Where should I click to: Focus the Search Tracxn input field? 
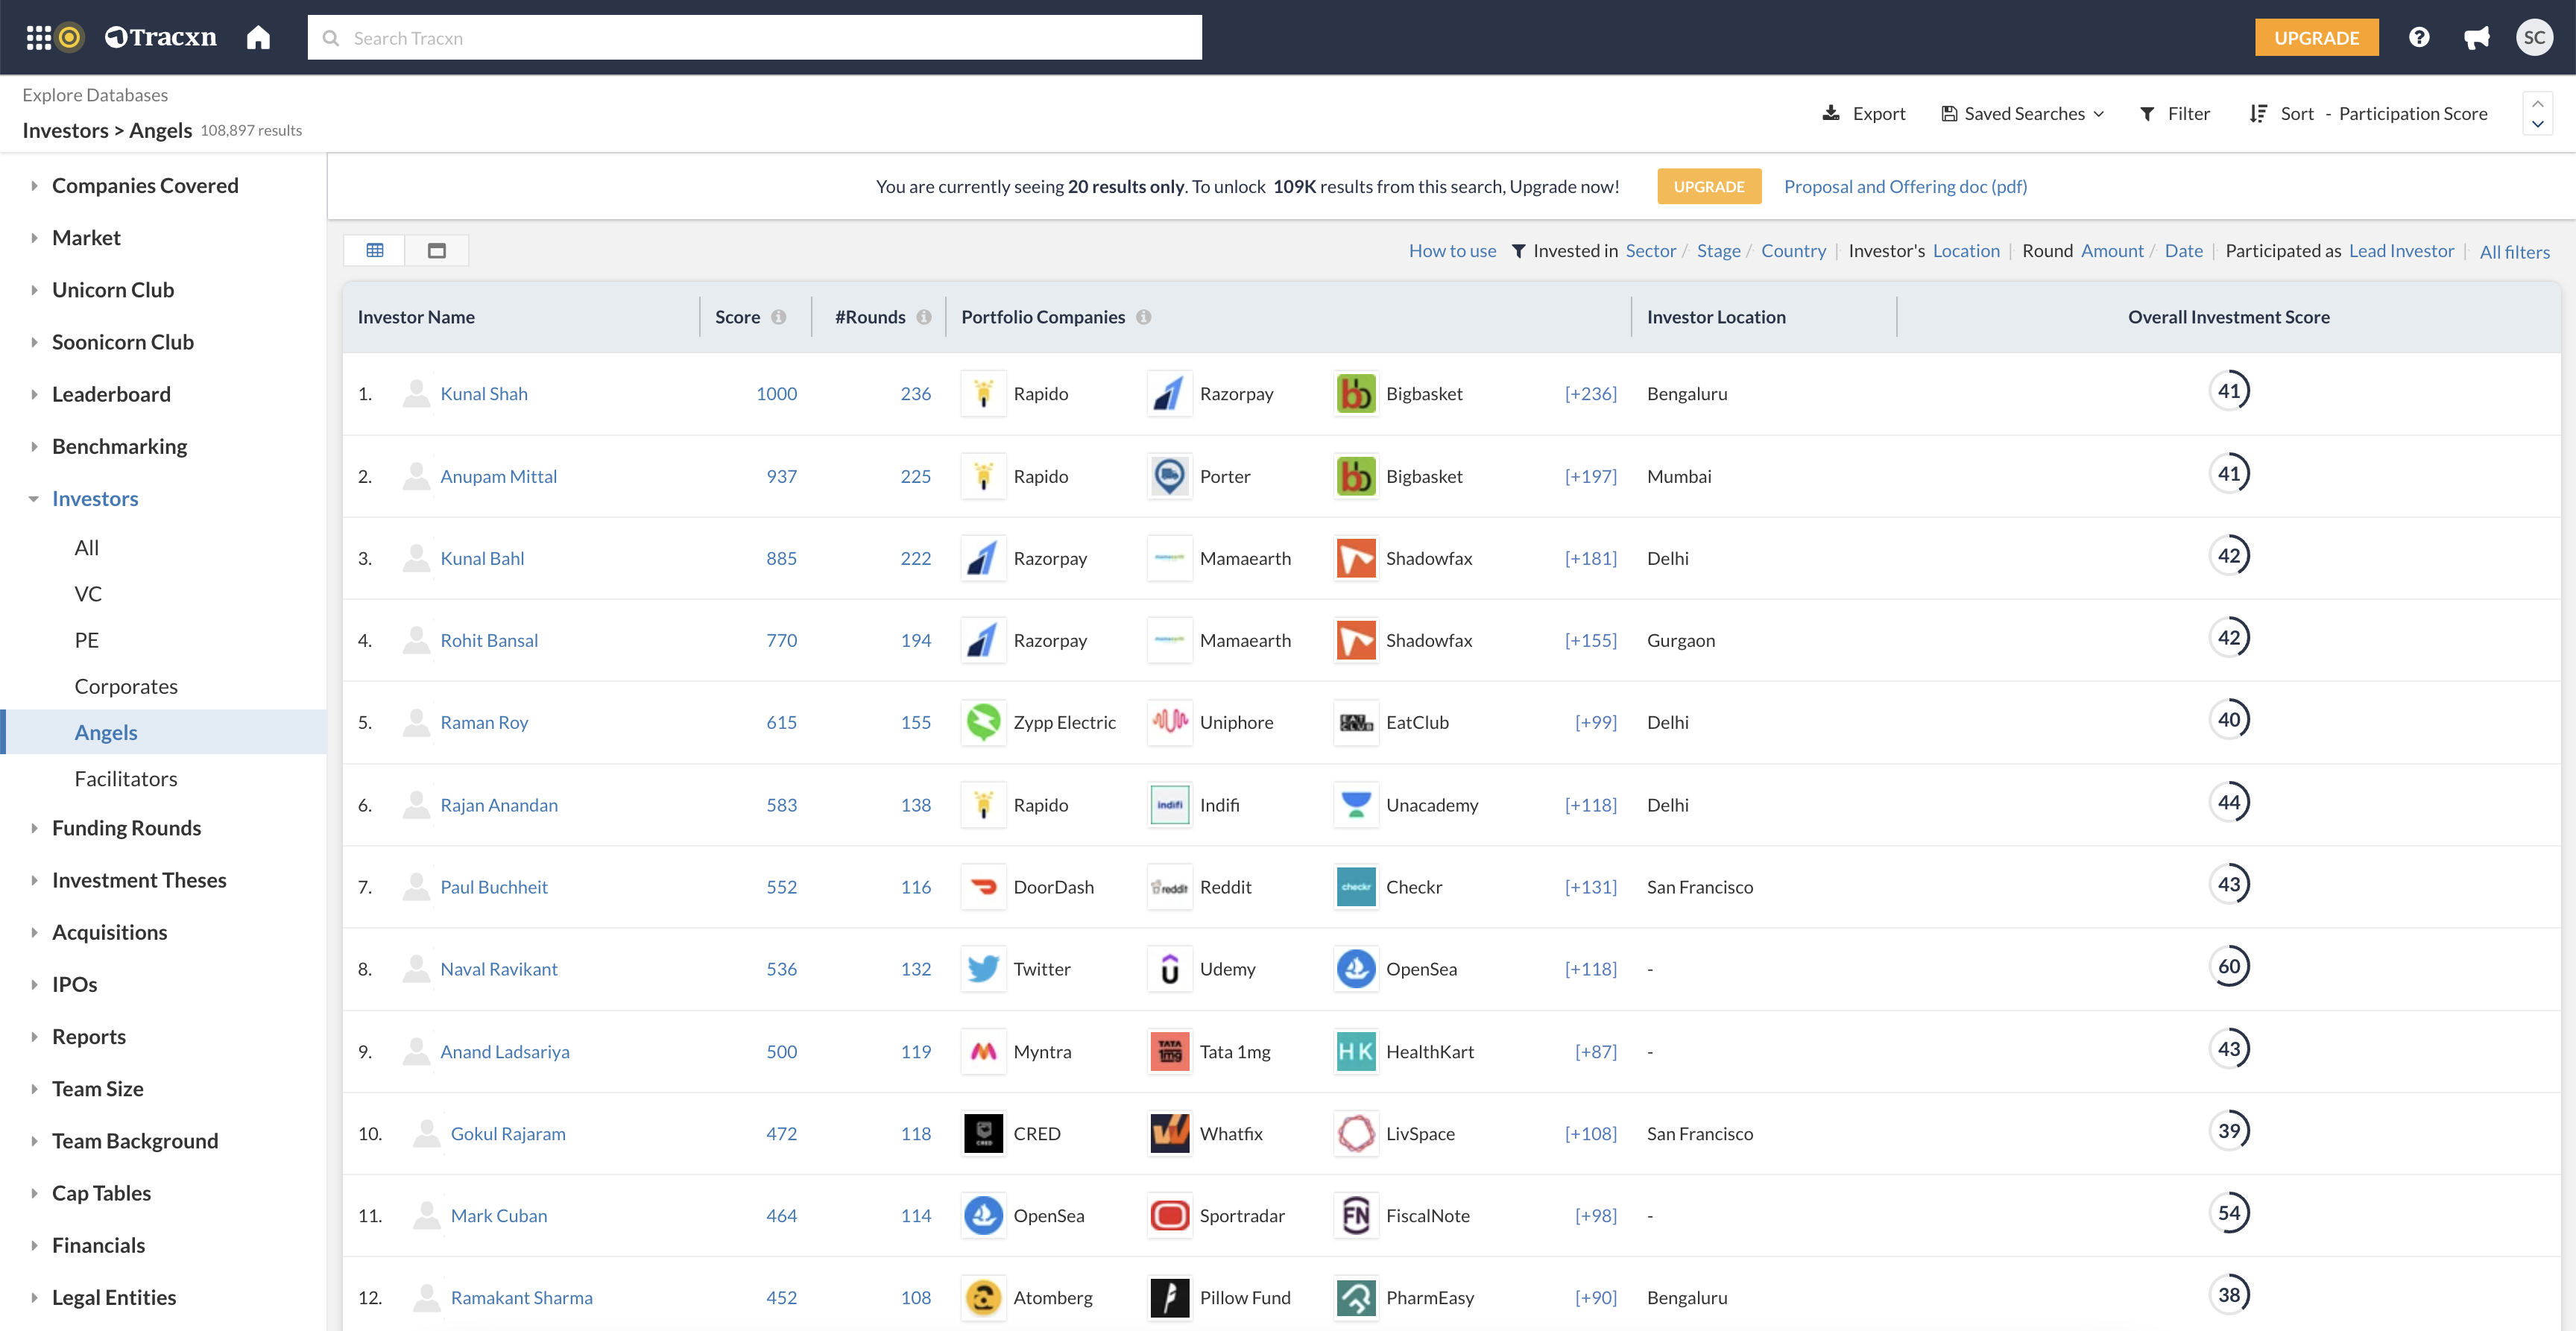[755, 38]
